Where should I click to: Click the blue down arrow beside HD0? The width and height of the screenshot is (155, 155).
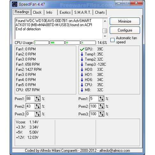82,70
